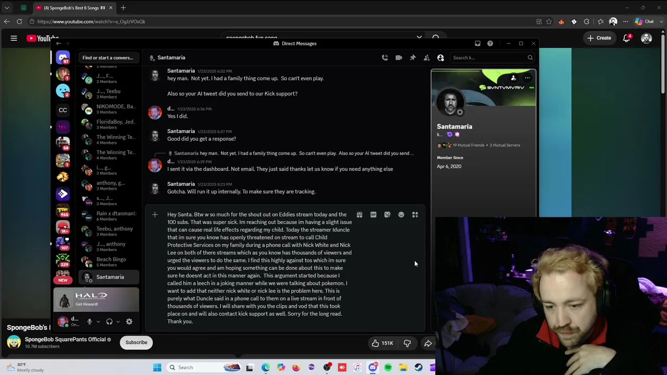Screen dimensions: 667x375
Task: Open the friend icon on Santamaria's profile
Action: click(513, 78)
